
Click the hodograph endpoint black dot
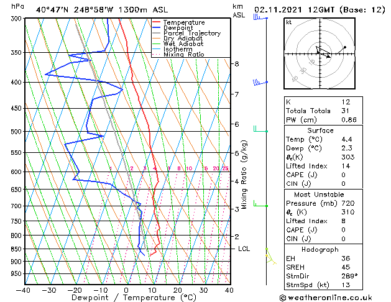pos(345,47)
